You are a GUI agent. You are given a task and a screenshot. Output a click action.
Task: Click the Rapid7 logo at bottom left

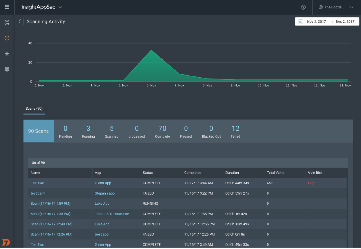(6, 242)
